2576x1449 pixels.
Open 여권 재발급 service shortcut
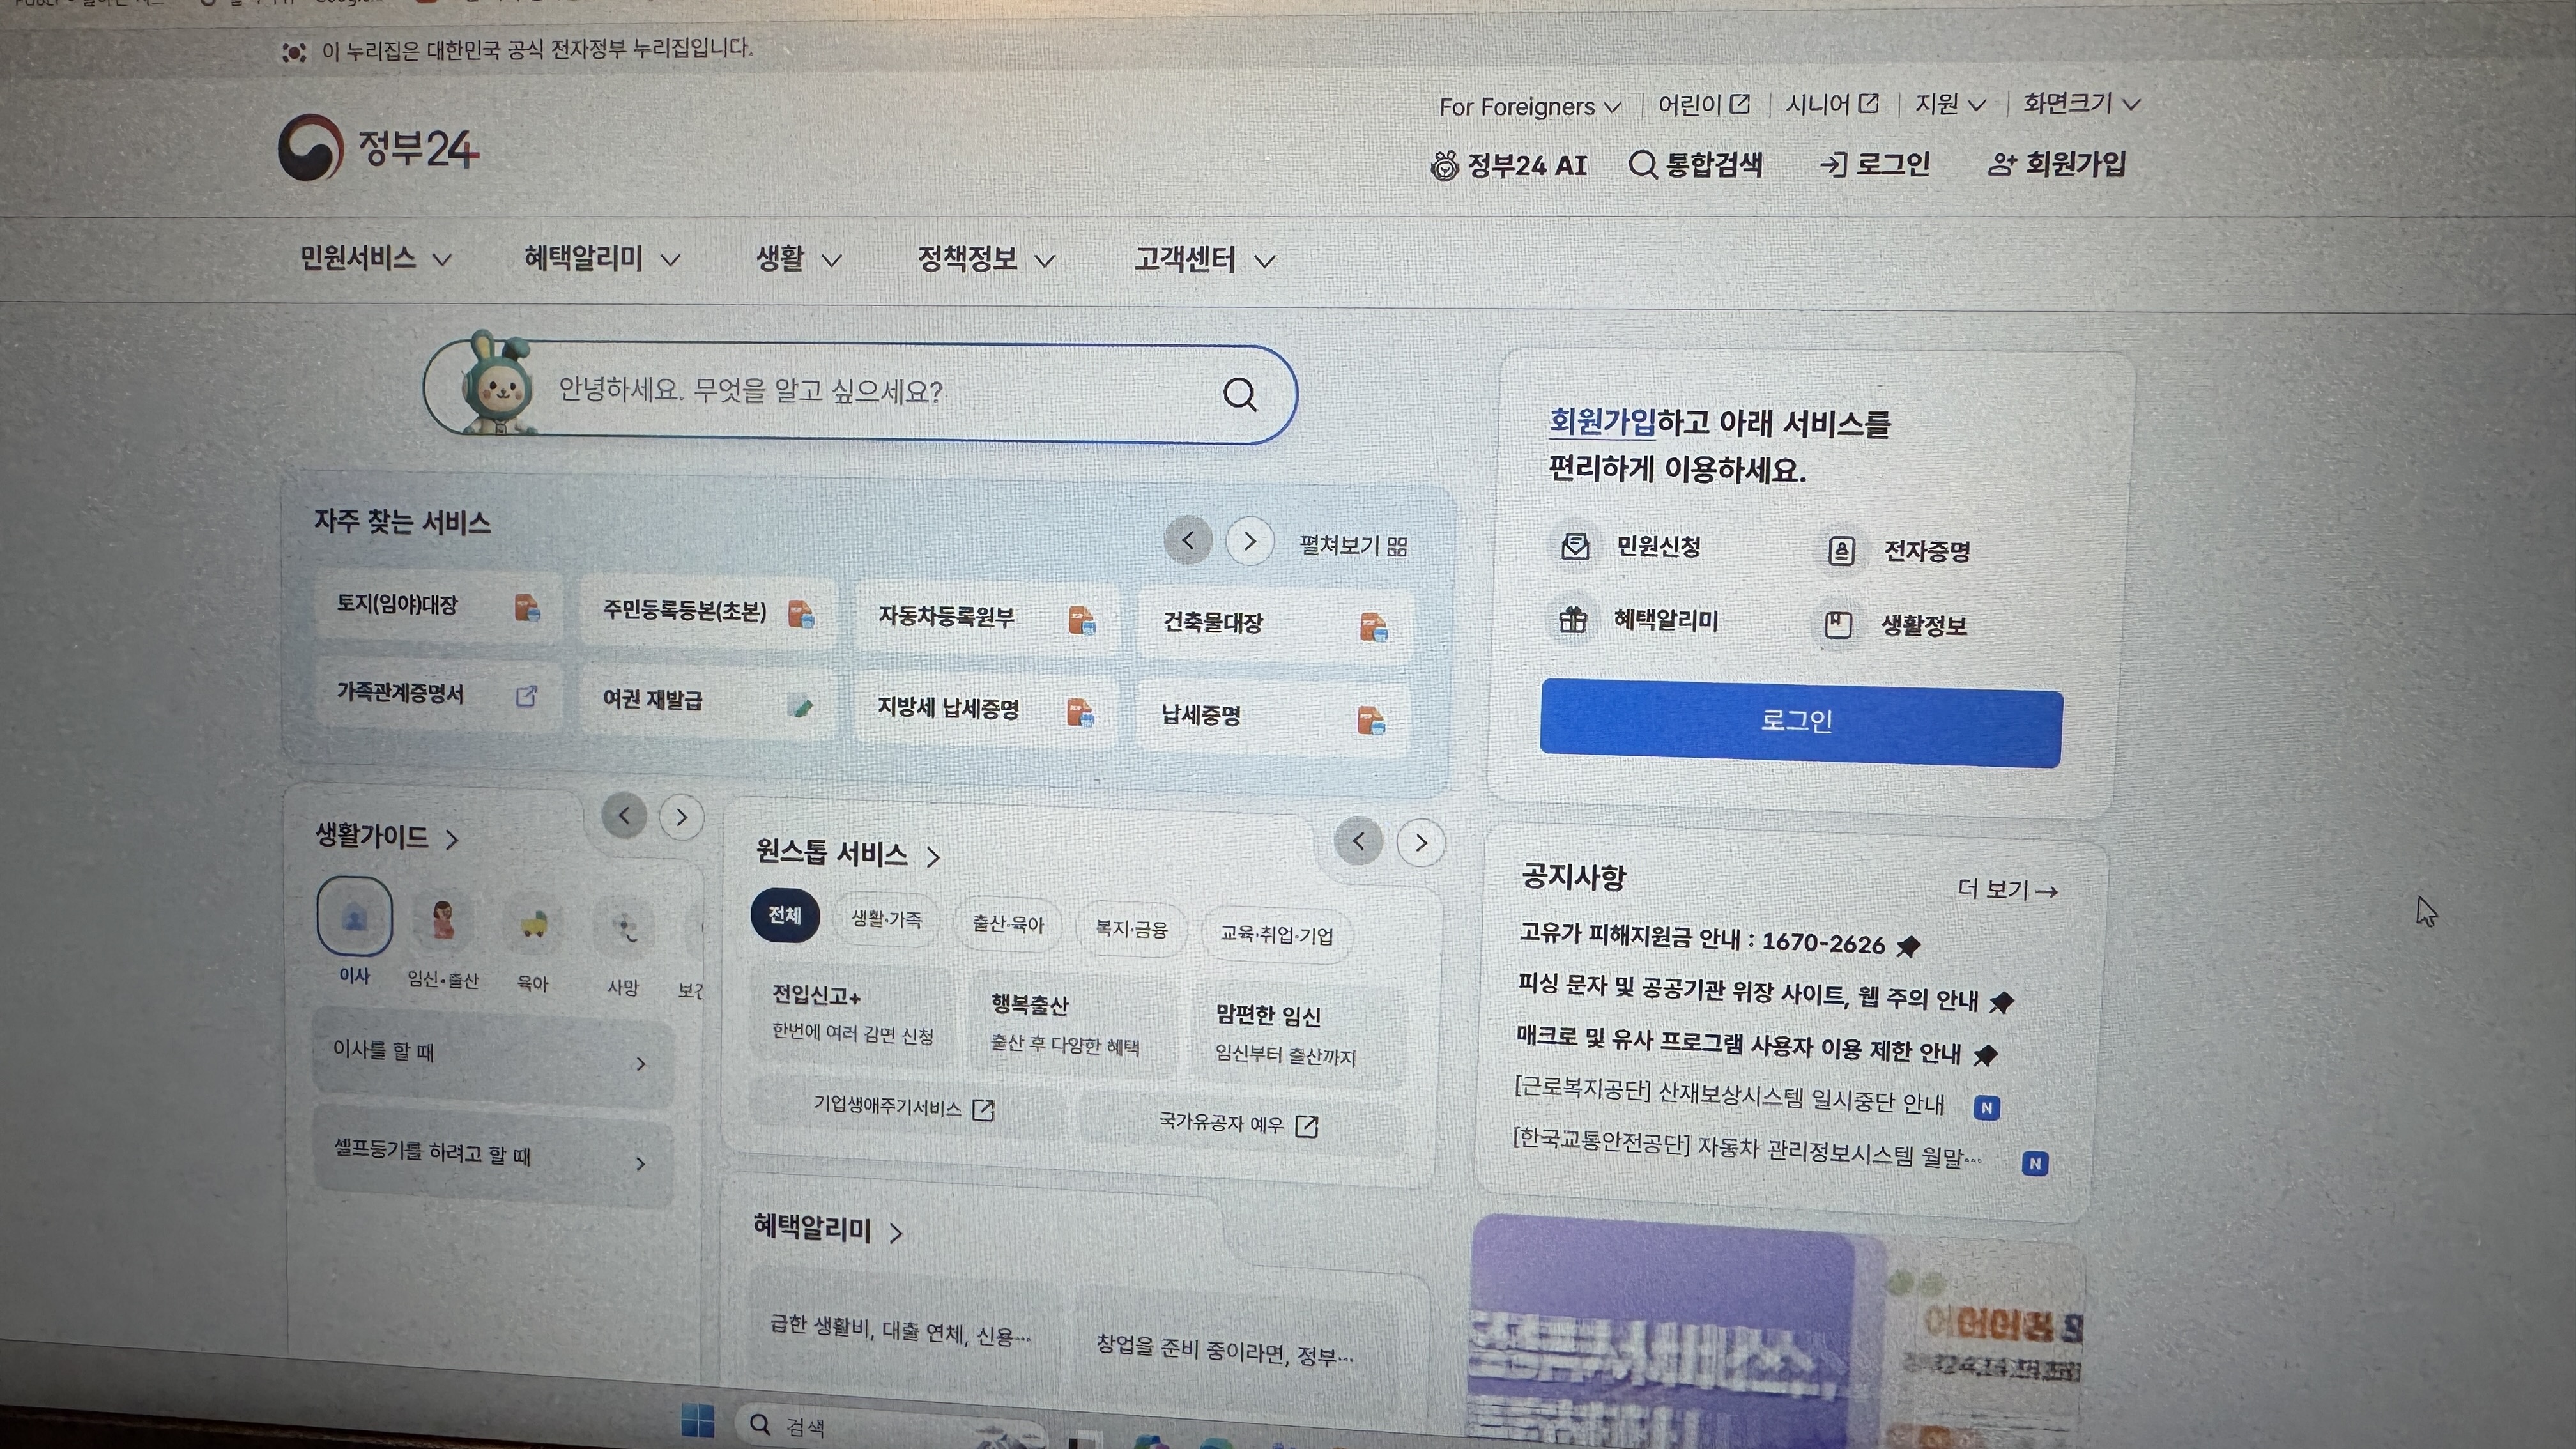click(x=707, y=701)
